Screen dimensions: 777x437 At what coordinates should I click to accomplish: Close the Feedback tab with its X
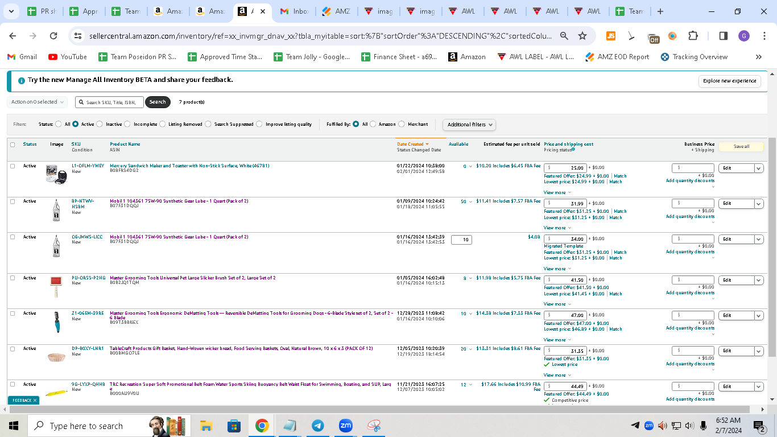tap(35, 401)
